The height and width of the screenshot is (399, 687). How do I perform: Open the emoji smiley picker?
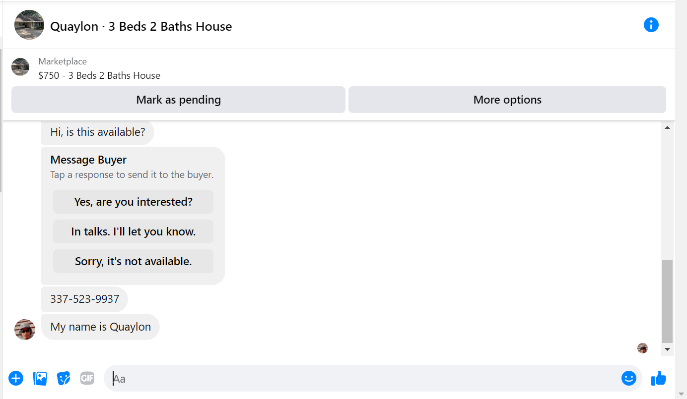click(x=629, y=378)
